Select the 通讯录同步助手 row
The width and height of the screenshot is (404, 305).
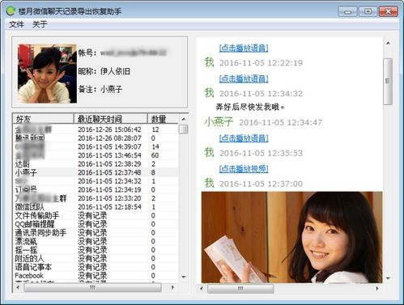click(96, 233)
